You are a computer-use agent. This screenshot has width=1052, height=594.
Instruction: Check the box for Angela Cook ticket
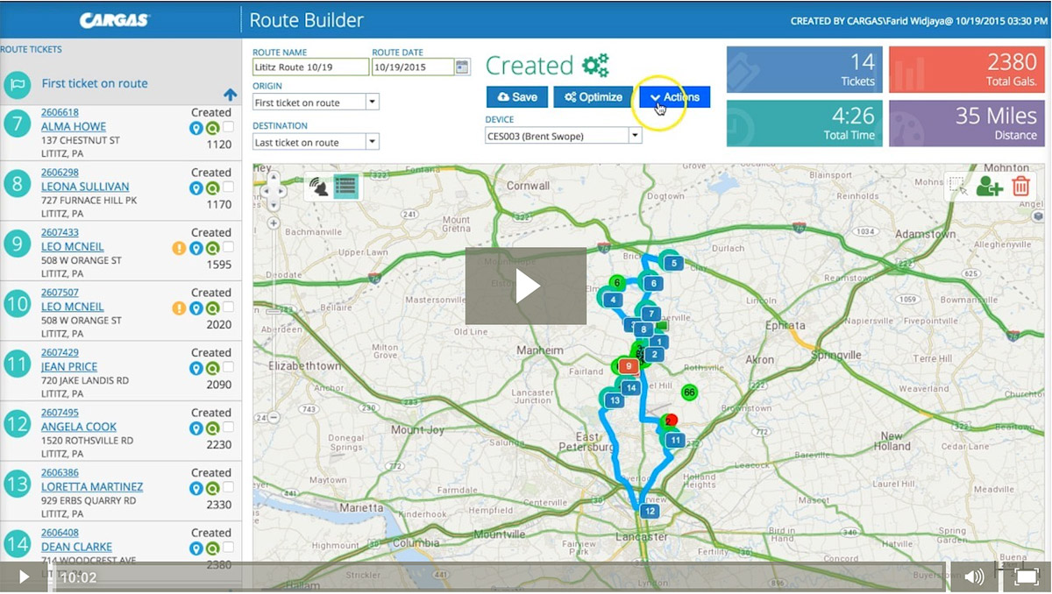click(x=228, y=428)
